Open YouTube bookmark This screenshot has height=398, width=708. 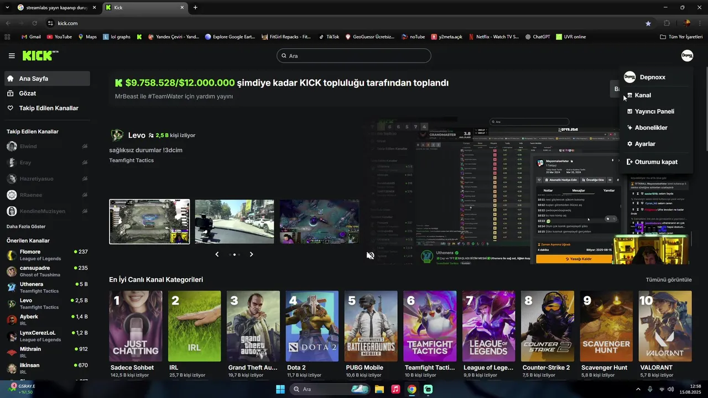click(59, 37)
